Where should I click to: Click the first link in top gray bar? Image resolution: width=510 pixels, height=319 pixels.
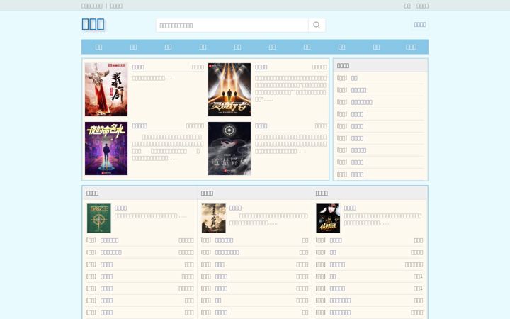coord(91,6)
